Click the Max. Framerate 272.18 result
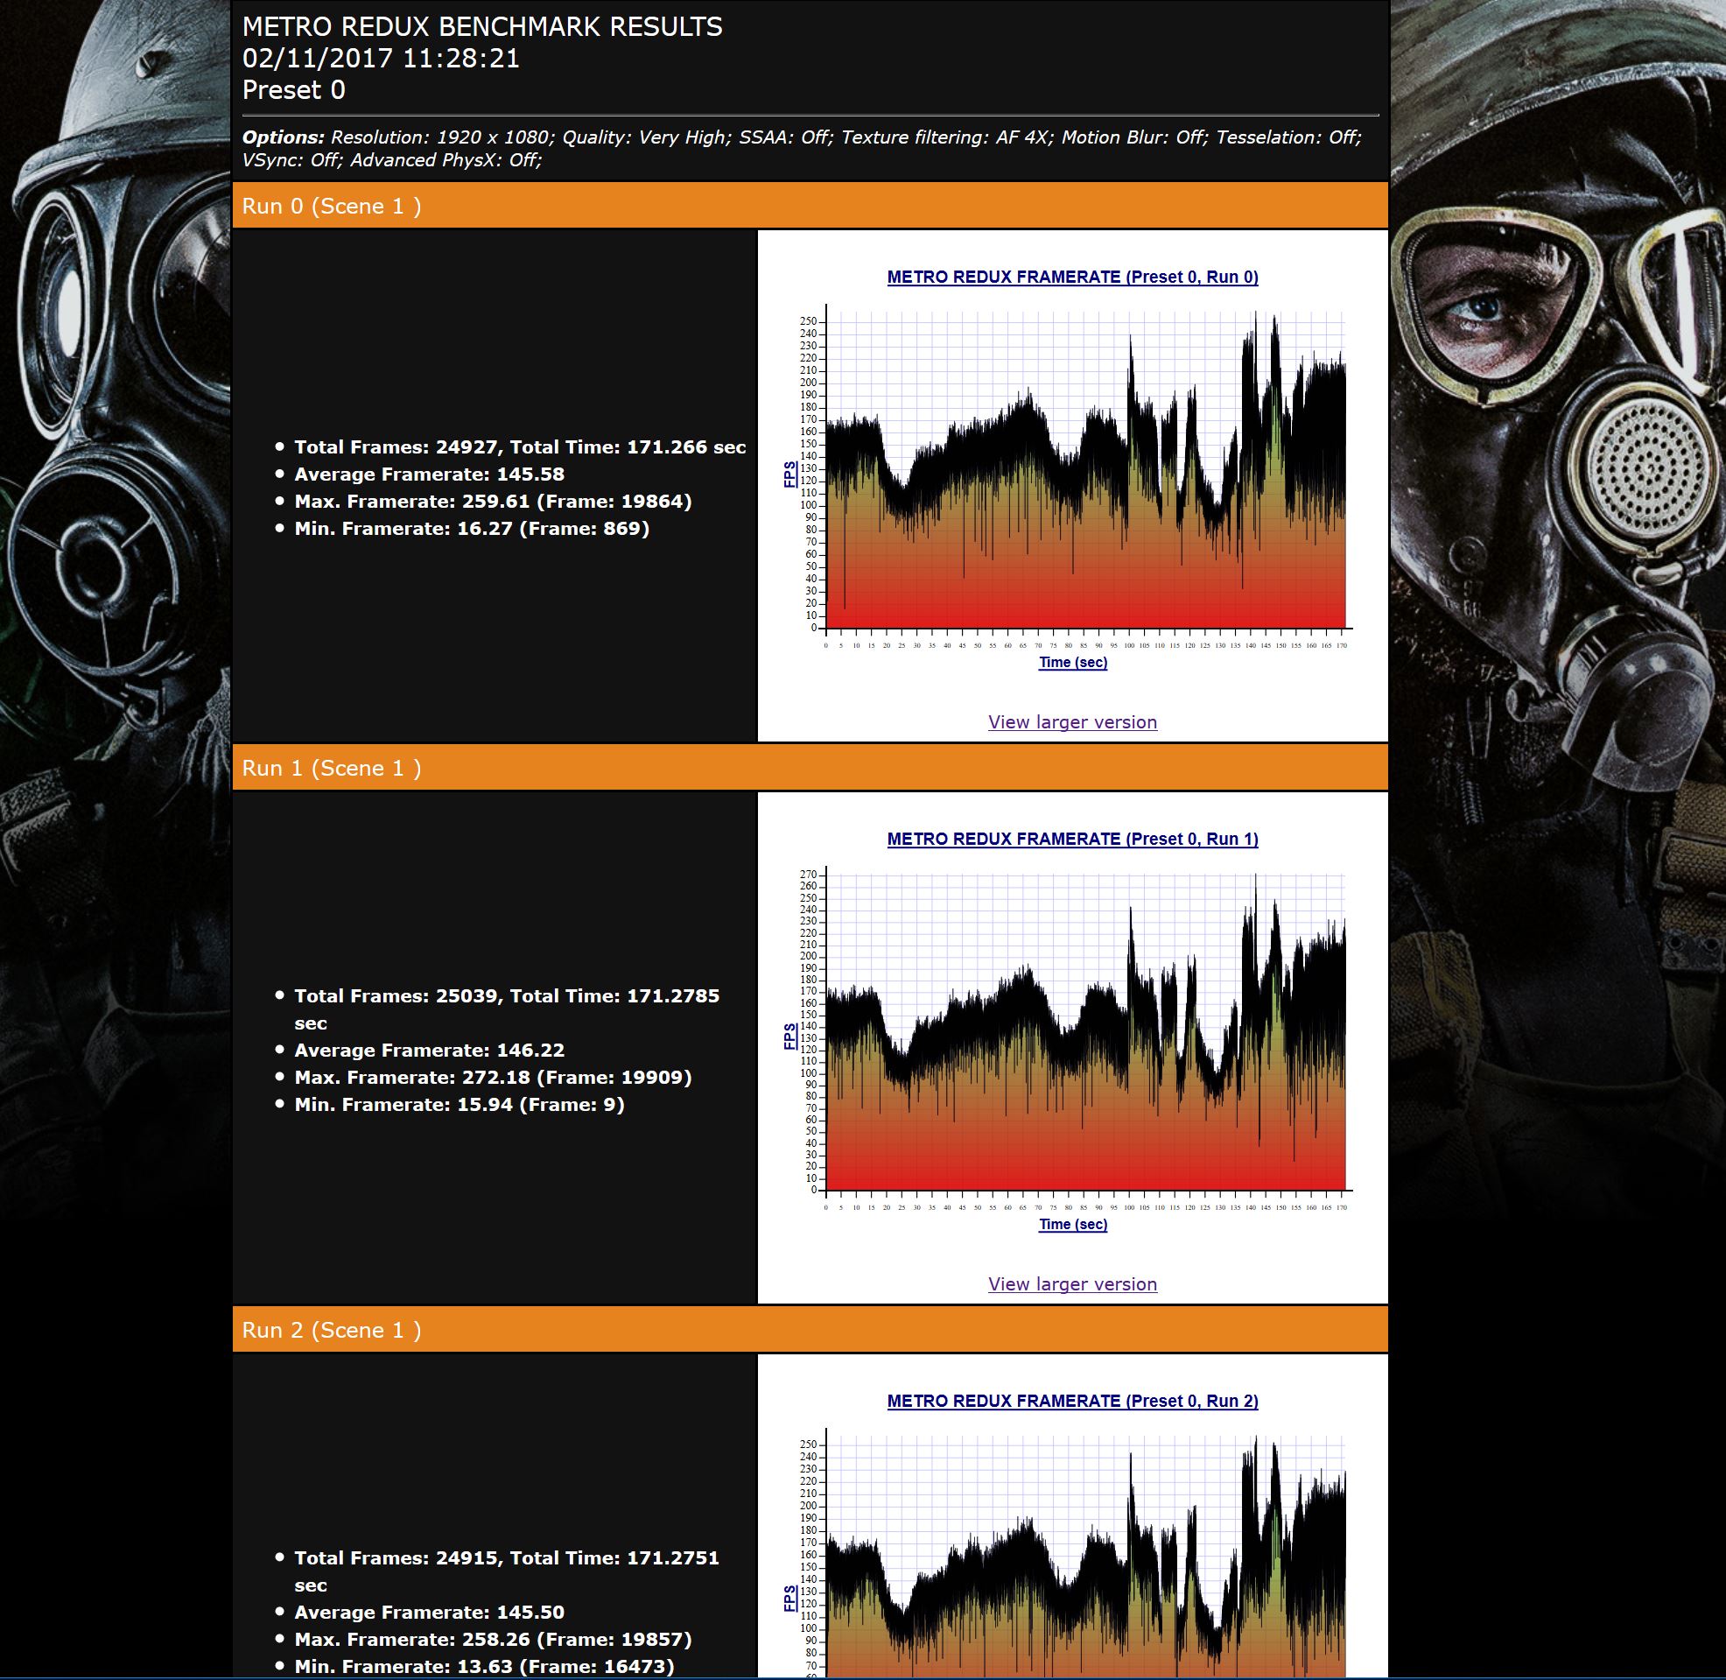1726x1680 pixels. coord(492,1078)
